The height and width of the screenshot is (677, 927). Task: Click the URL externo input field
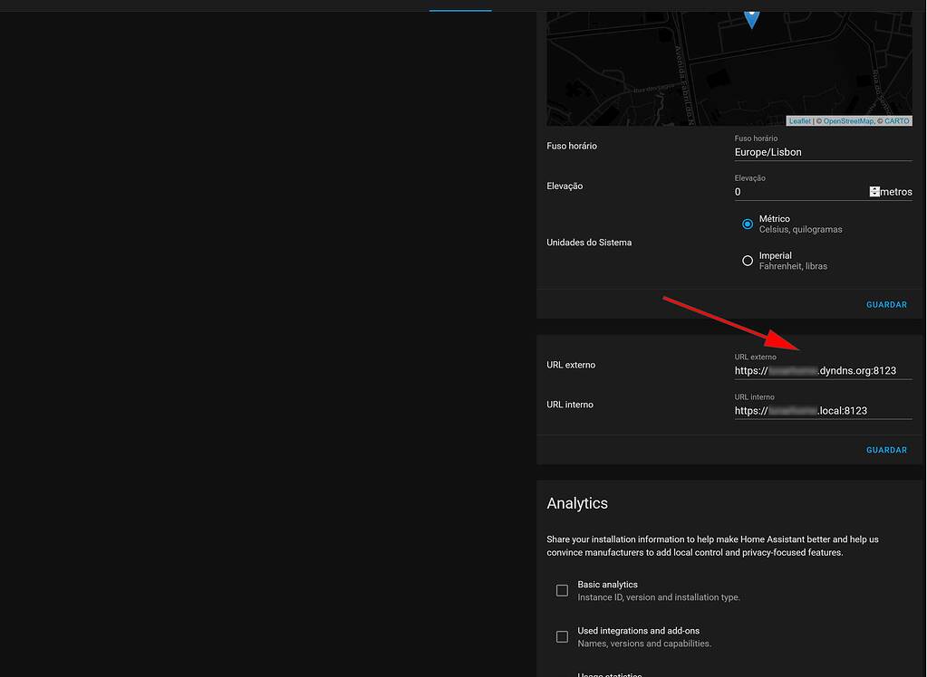pos(822,370)
